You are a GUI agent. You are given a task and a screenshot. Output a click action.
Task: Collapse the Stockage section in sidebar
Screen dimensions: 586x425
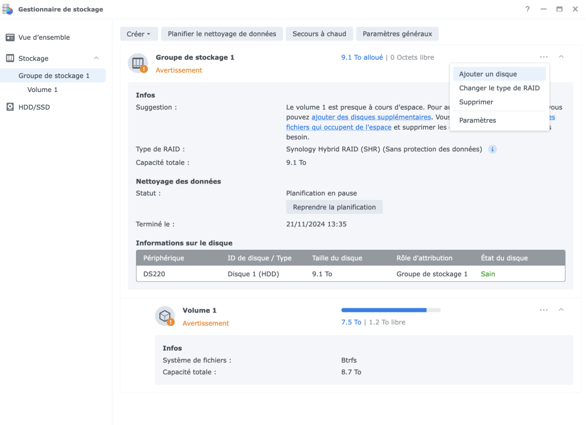97,59
